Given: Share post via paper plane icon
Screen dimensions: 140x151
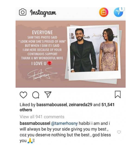Looking at the screenshot, I should [48, 94].
